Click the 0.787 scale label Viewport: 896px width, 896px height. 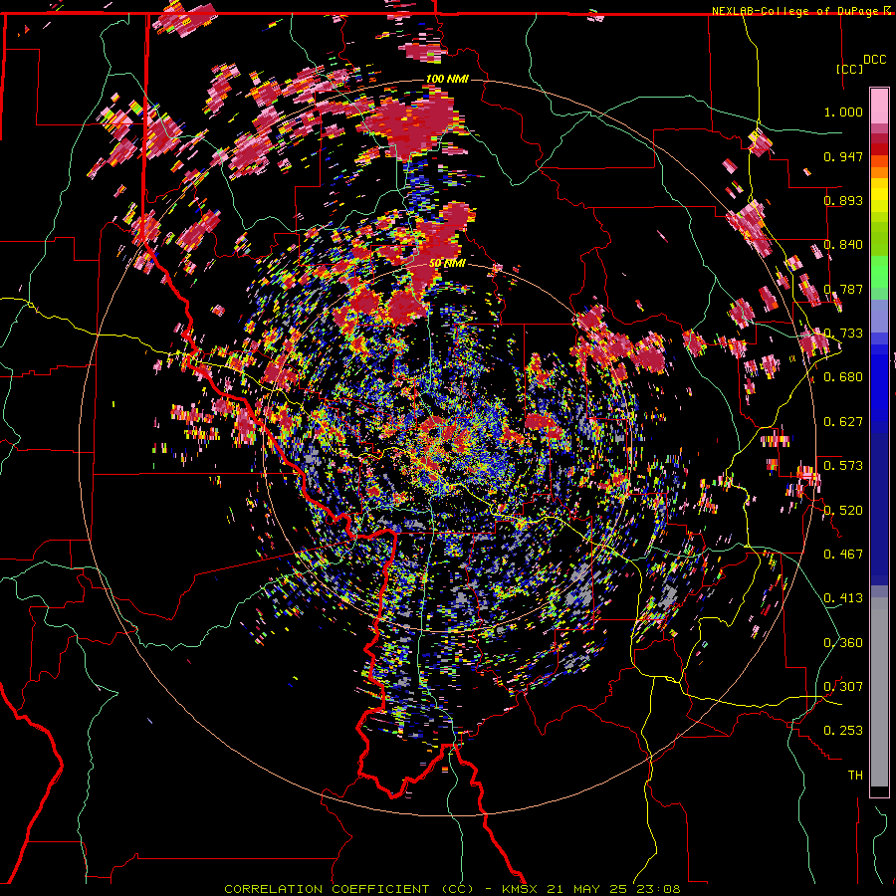[x=843, y=289]
